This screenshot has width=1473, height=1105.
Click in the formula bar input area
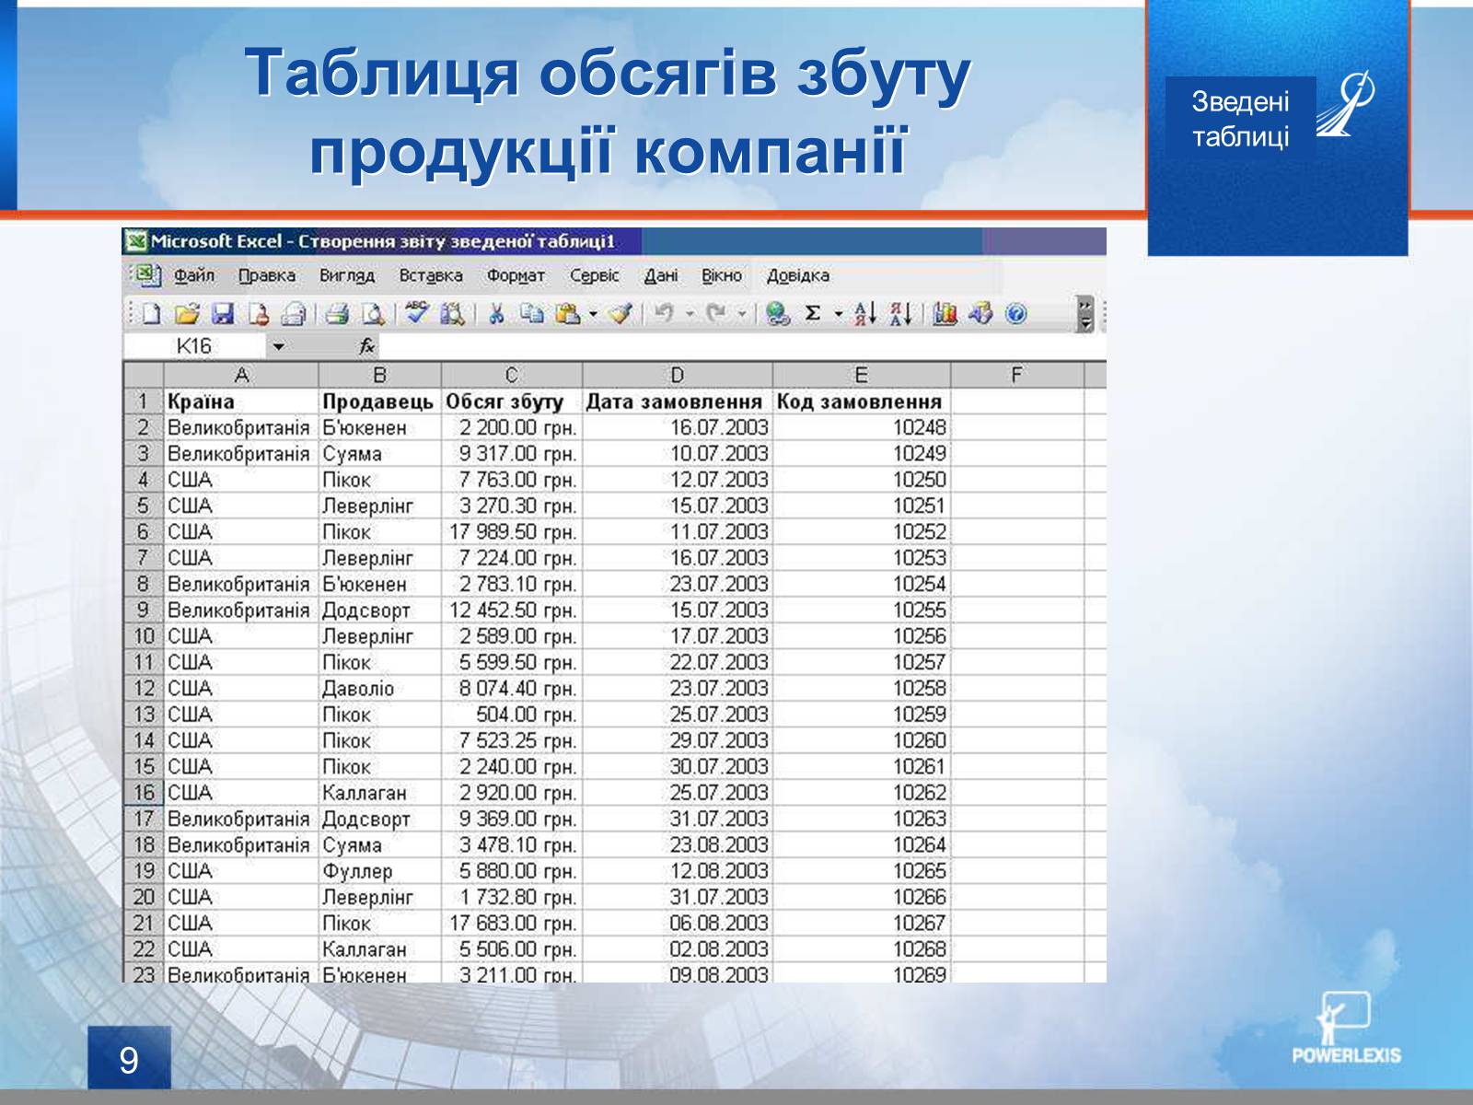(x=741, y=347)
